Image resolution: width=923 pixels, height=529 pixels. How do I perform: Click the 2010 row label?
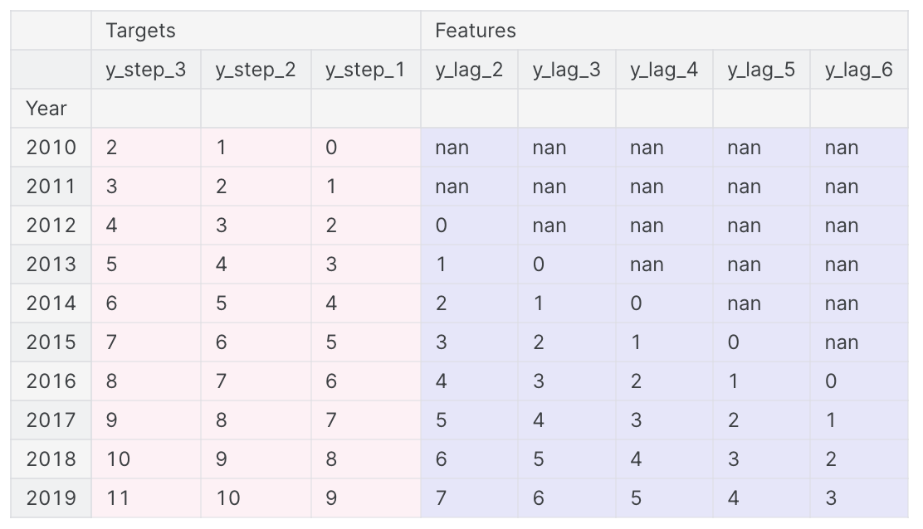coord(51,148)
